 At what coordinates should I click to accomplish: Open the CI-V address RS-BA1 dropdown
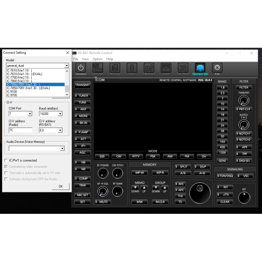point(60,130)
